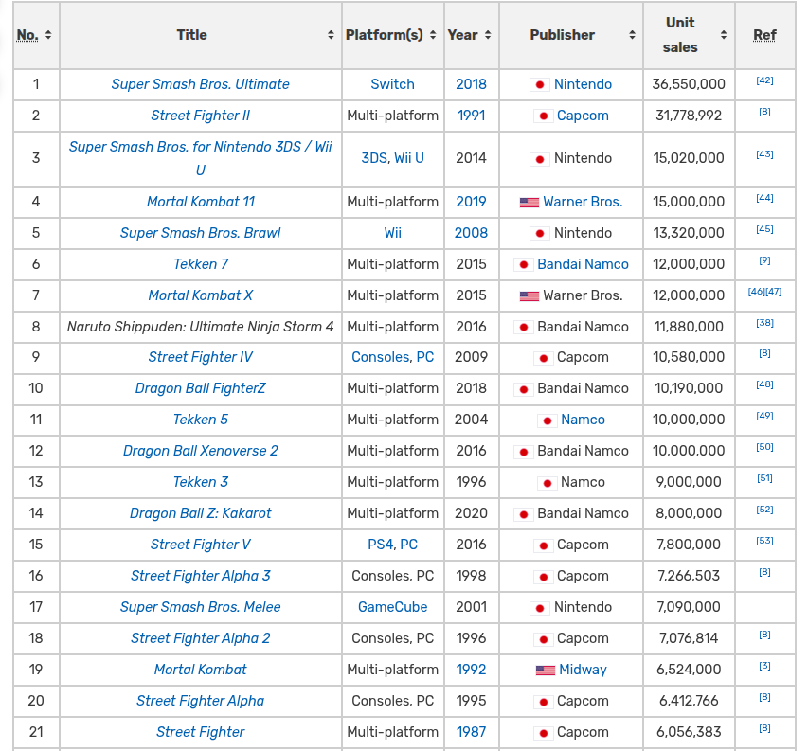This screenshot has height=751, width=808.
Task: Open Warner Bros. link in Mortal Kombat 11 row
Action: tap(583, 202)
